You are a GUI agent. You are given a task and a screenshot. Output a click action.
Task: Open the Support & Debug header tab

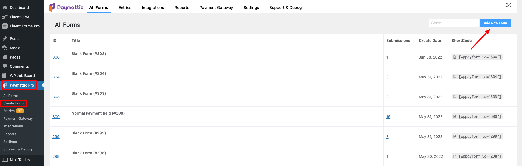coord(286,8)
